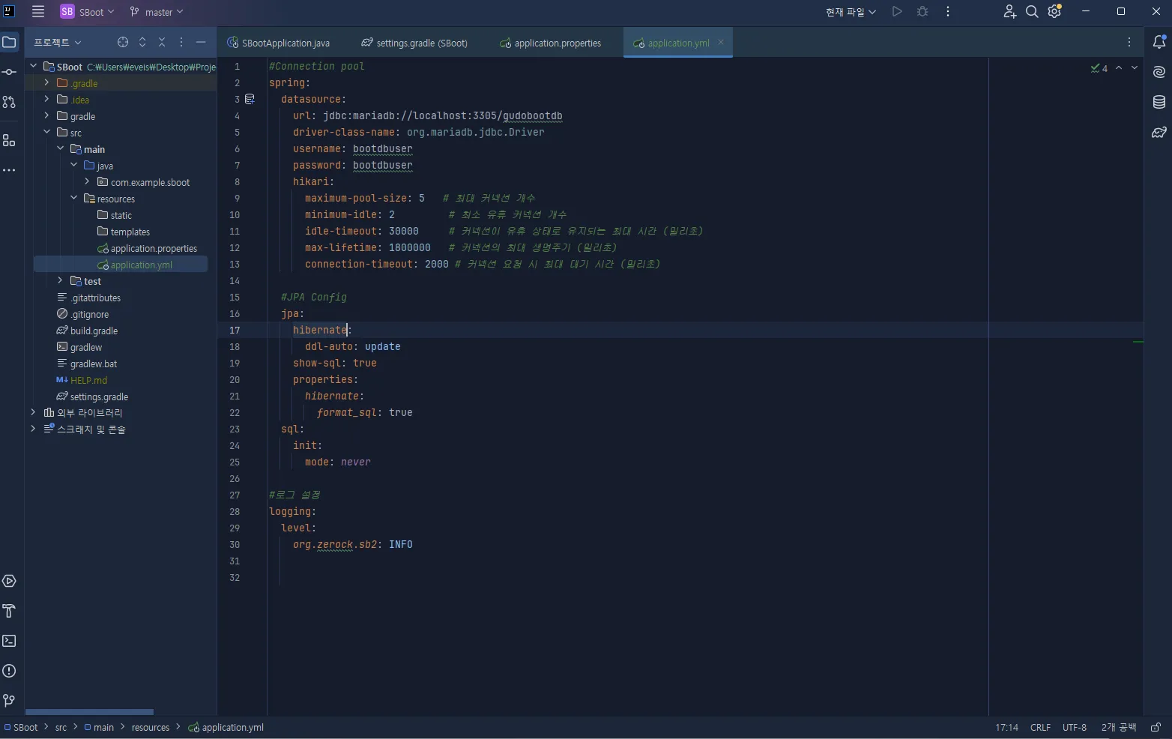Open the Build hammer tool window
This screenshot has width=1172, height=739.
9,611
